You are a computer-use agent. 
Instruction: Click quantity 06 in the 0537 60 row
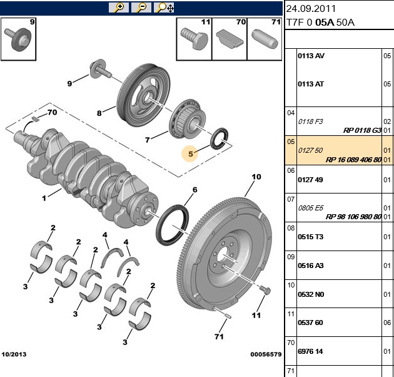point(387,323)
